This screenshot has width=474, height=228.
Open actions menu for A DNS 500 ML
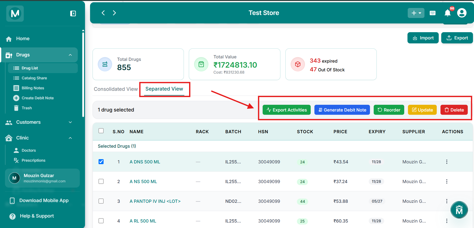(x=447, y=162)
